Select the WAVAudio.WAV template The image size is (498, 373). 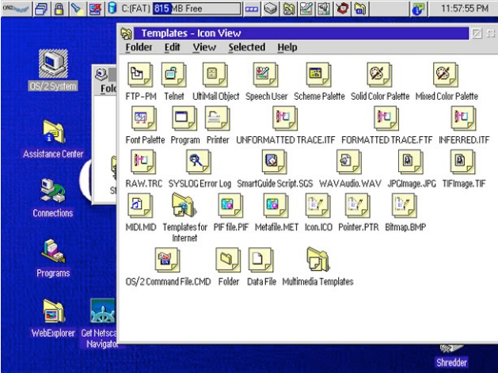[349, 162]
